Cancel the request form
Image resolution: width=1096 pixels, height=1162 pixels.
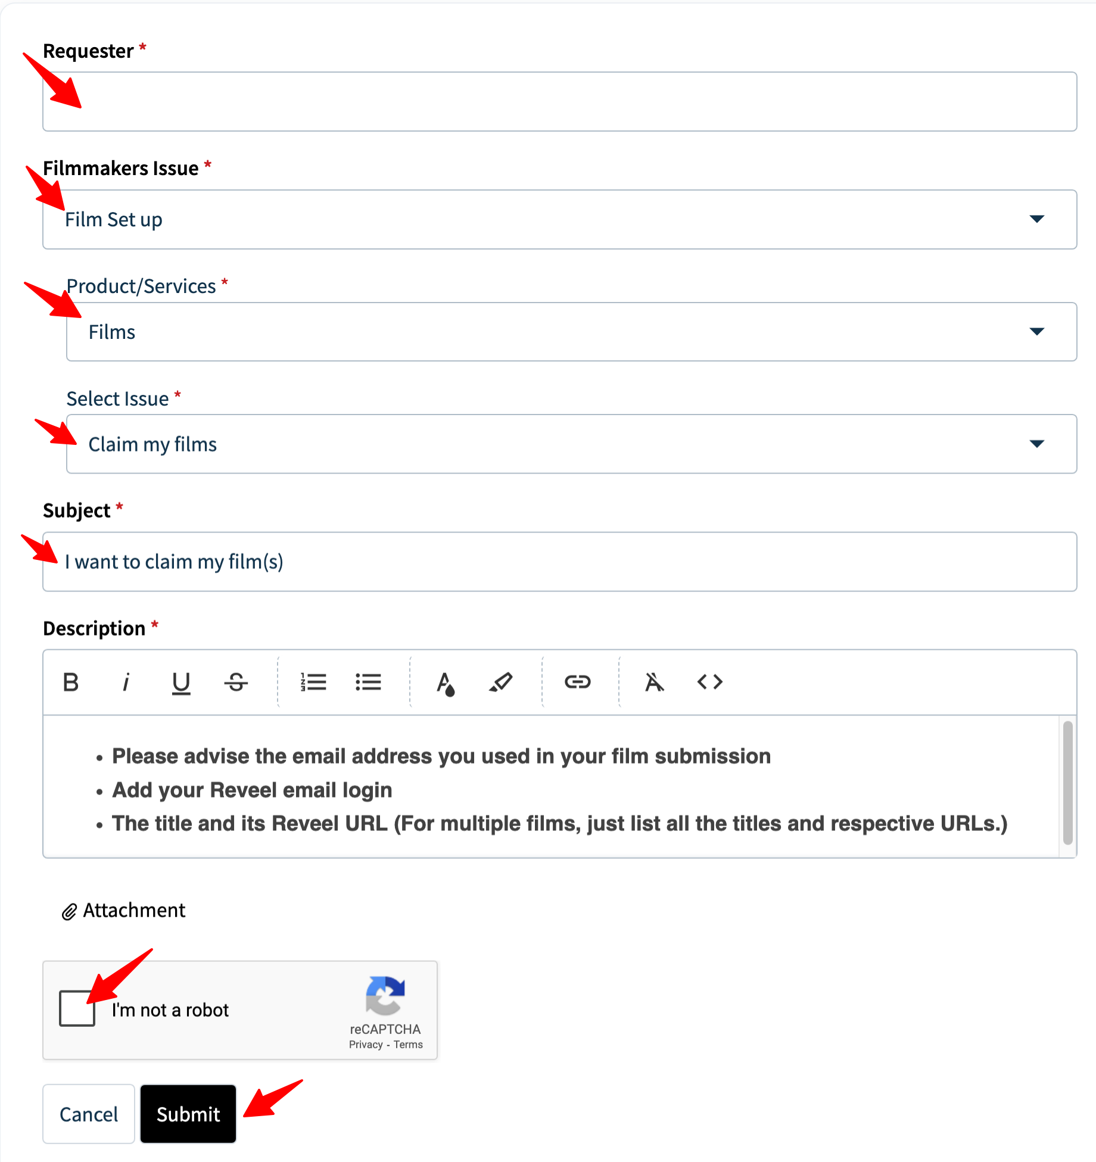coord(89,1114)
